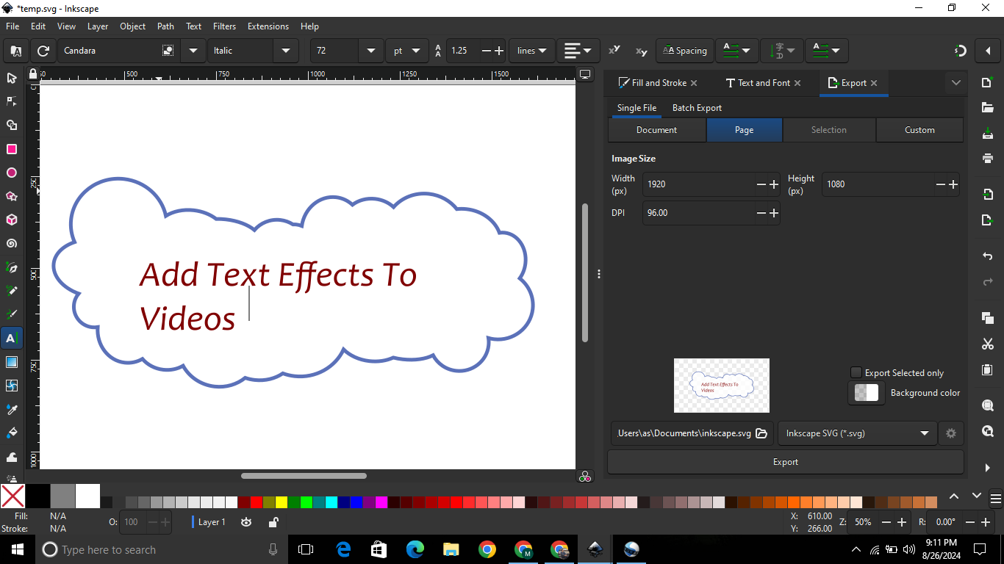Image resolution: width=1004 pixels, height=564 pixels.
Task: Select the Rectangle tool in toolbox
Action: coord(12,149)
